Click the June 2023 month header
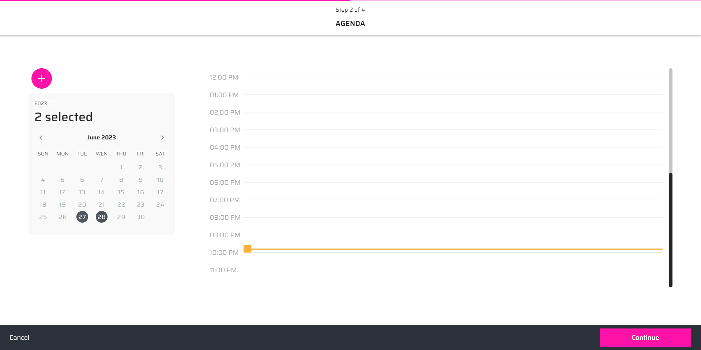 (x=102, y=138)
